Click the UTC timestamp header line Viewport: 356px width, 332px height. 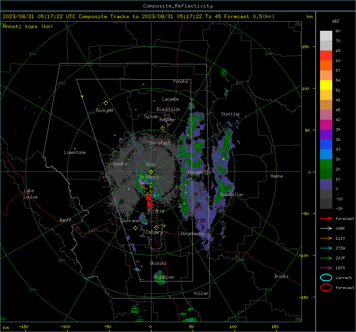click(138, 17)
